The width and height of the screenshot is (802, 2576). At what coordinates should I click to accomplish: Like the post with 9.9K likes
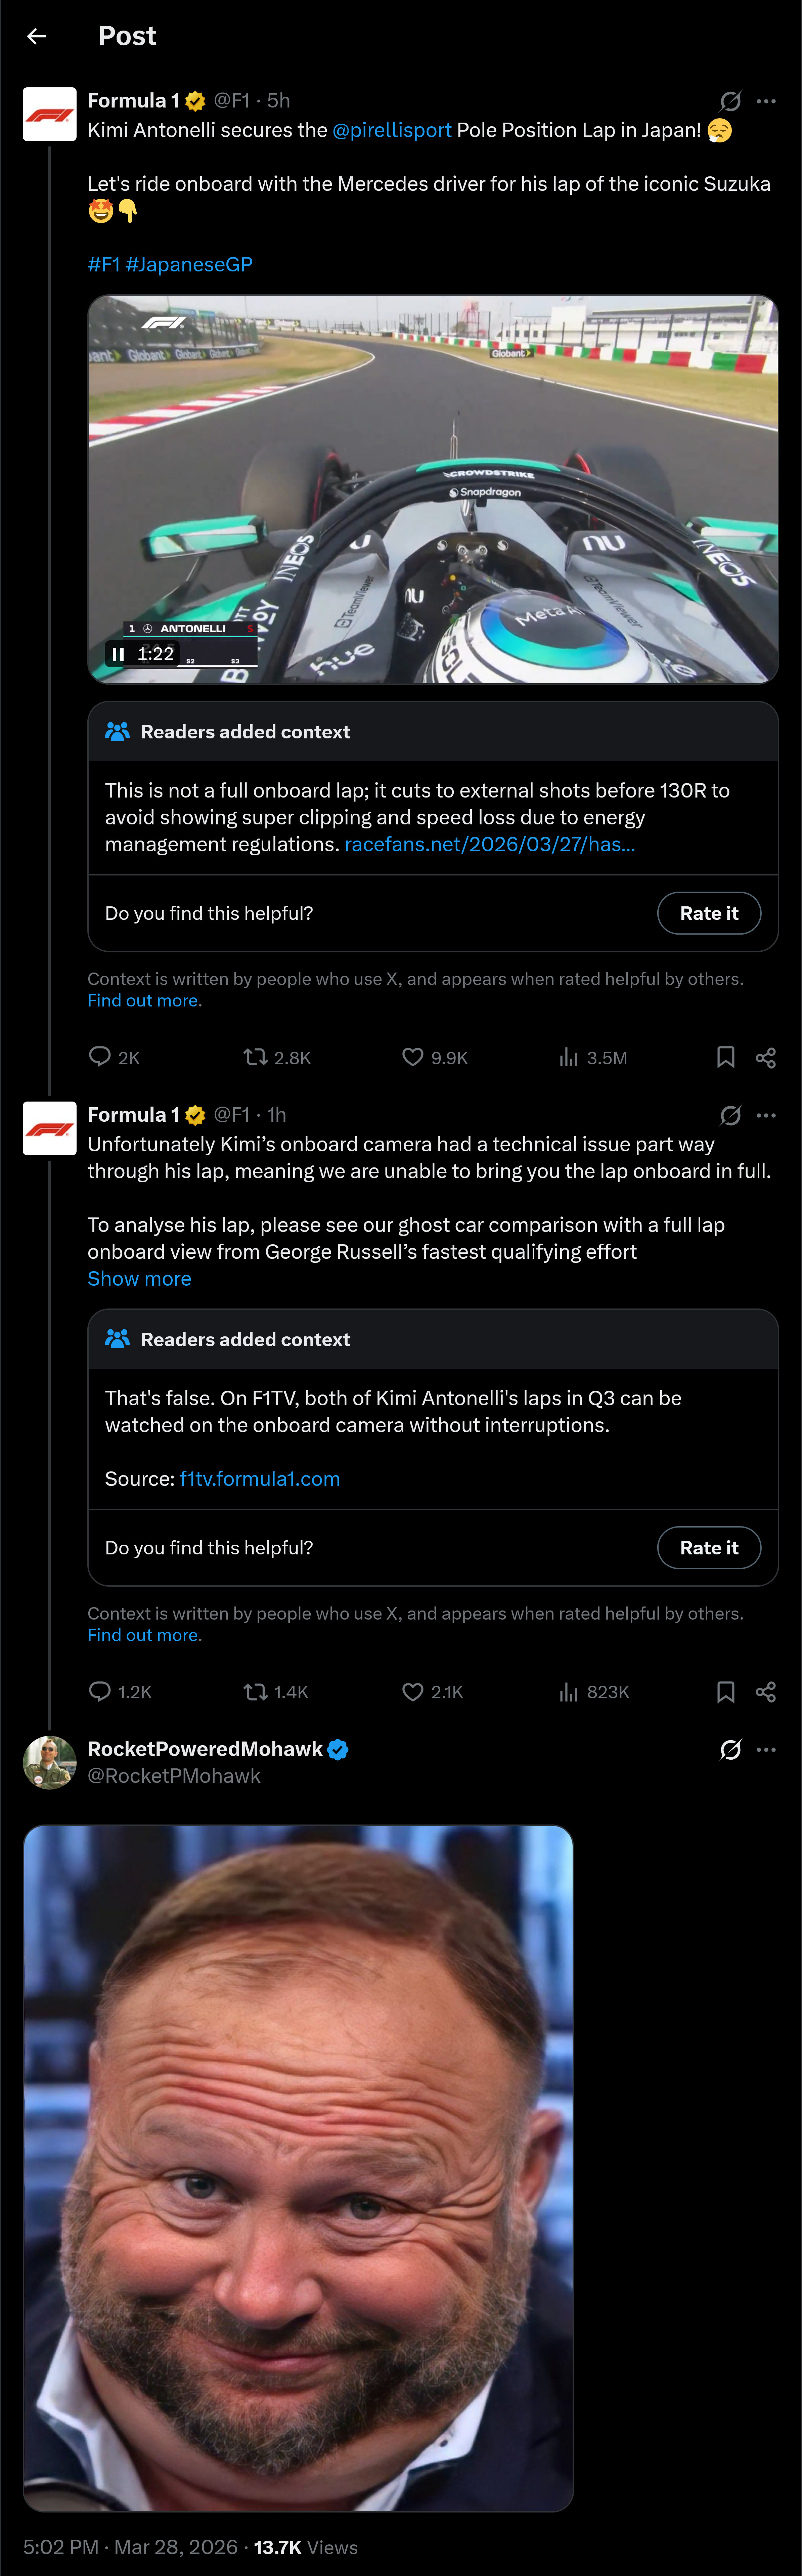click(413, 1057)
